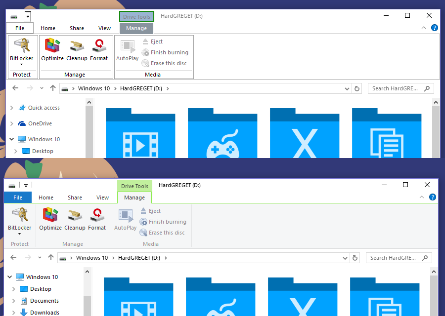Click AutoPlay icon in the top window

pos(127,50)
